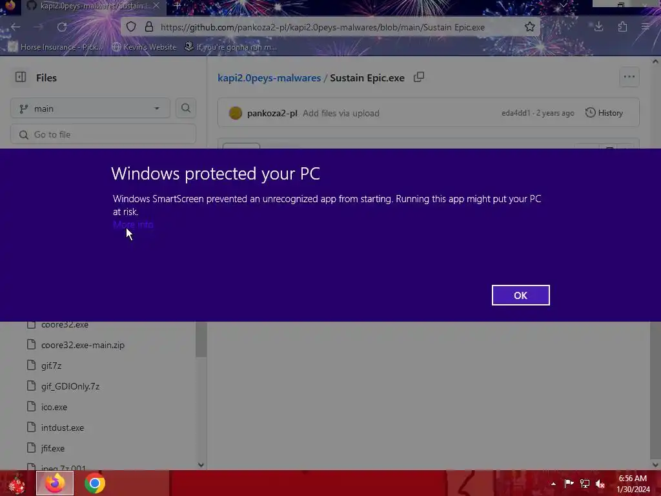Open browser extensions puzzle icon
Image resolution: width=661 pixels, height=496 pixels.
click(x=623, y=27)
